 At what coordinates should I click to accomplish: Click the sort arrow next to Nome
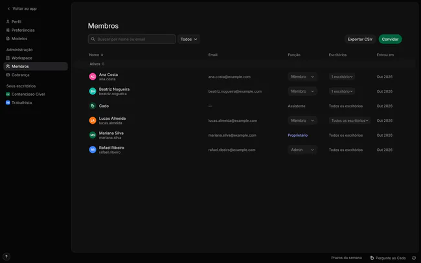coord(102,55)
